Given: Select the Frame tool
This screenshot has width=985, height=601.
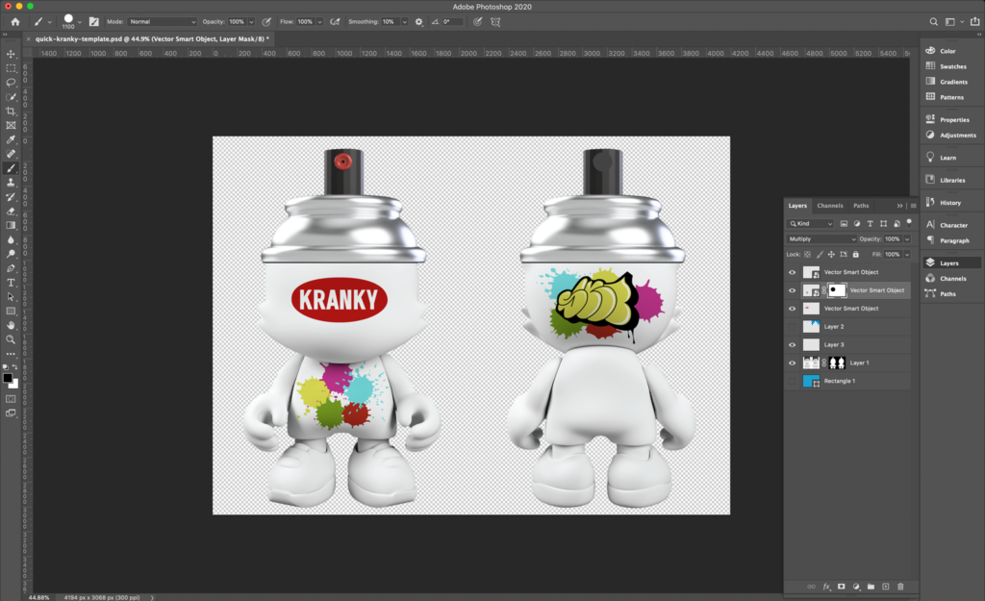Looking at the screenshot, I should coord(11,126).
